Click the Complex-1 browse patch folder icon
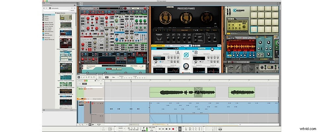The width and height of the screenshot is (323, 132). click(120, 9)
